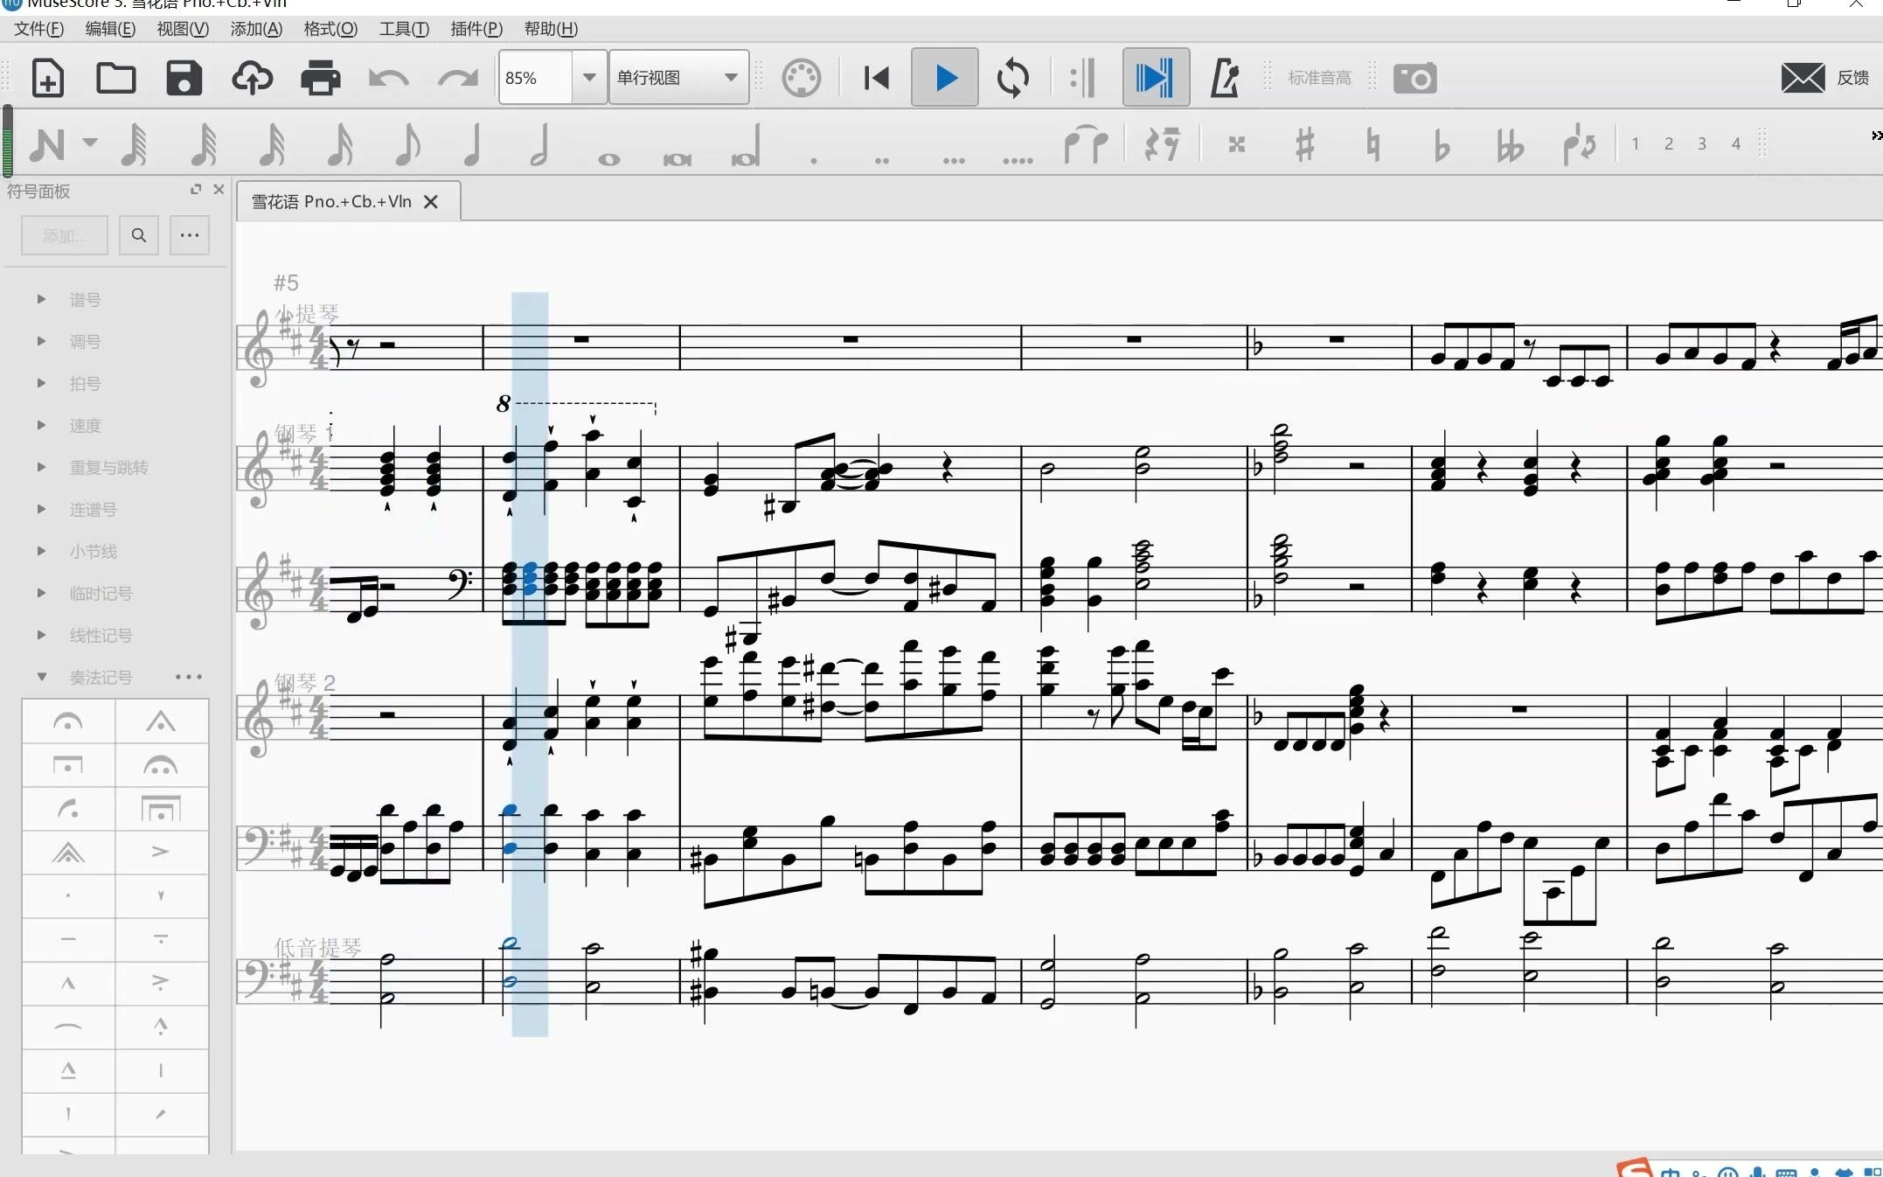
Task: Open view mode 单行视图 dropdown
Action: pyautogui.click(x=678, y=77)
